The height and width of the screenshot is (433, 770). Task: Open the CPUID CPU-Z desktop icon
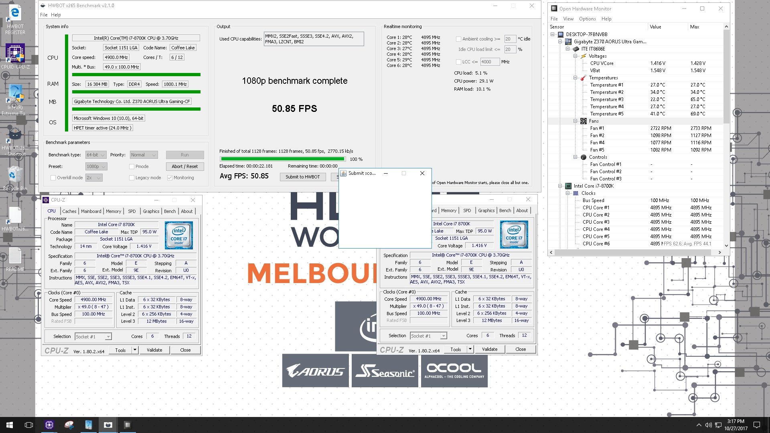[x=15, y=56]
